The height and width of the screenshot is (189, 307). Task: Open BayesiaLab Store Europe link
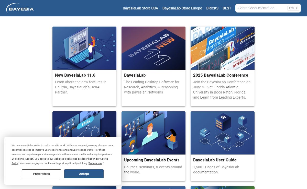pyautogui.click(x=182, y=8)
